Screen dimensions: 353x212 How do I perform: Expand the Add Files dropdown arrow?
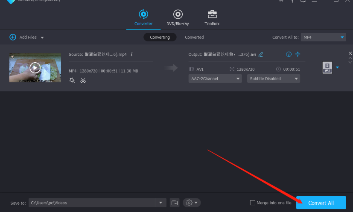click(42, 38)
